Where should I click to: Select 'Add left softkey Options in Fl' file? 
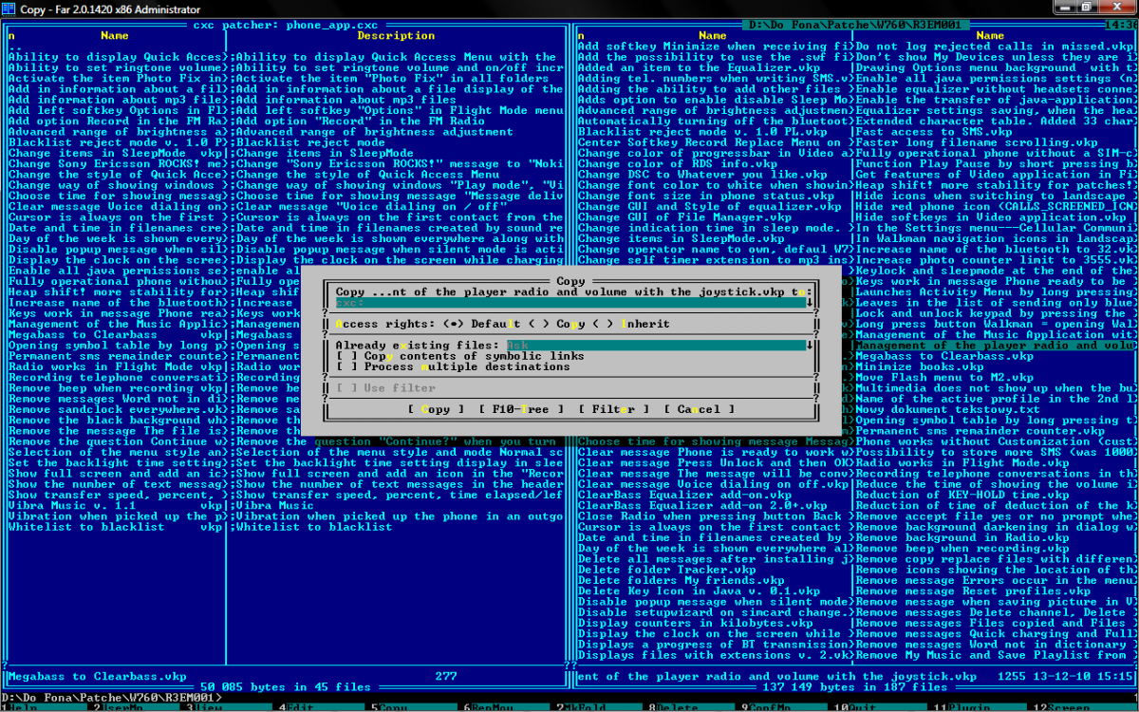click(115, 111)
